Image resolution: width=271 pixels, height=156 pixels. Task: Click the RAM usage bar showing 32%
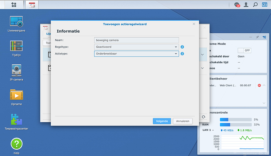(236, 125)
